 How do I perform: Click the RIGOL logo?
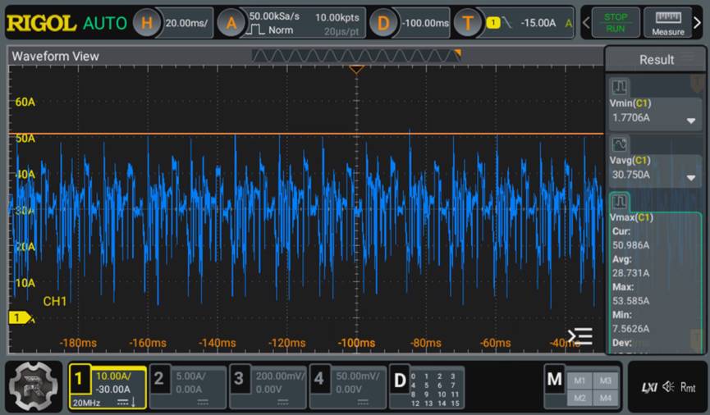pos(41,23)
